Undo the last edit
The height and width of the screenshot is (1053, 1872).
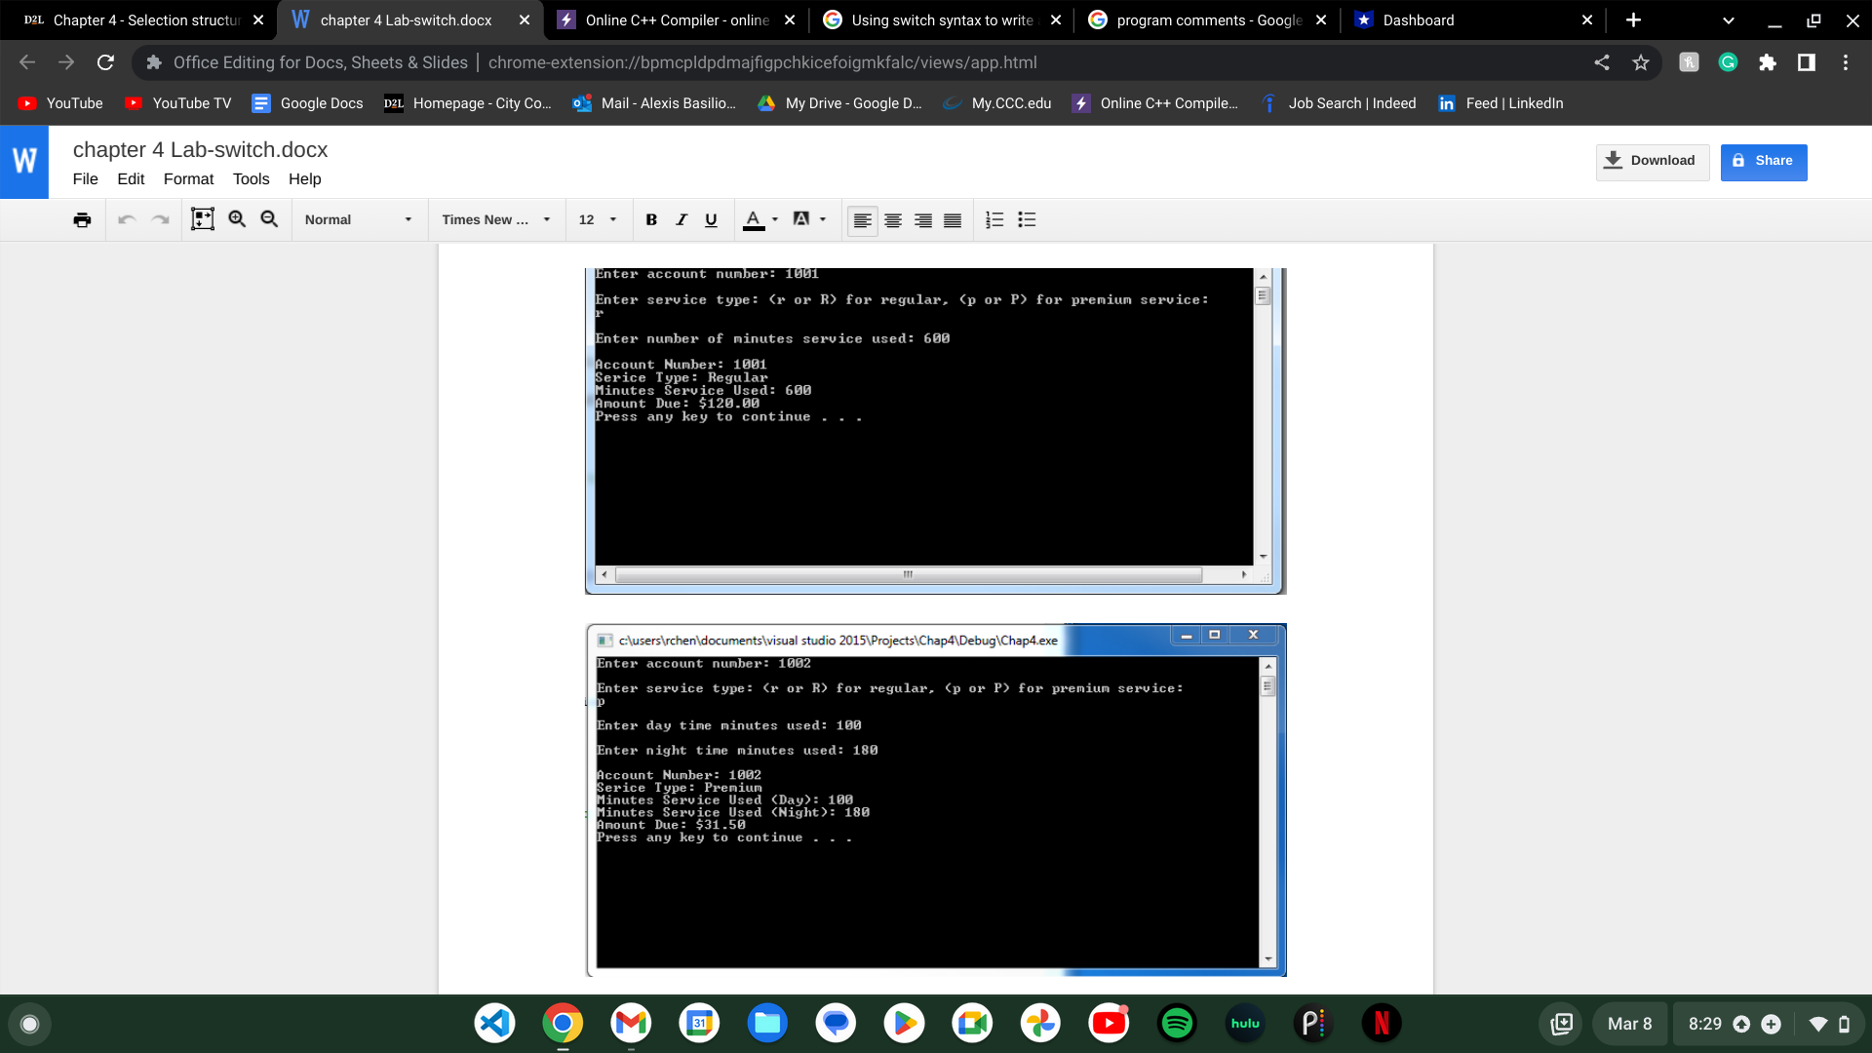tap(127, 219)
